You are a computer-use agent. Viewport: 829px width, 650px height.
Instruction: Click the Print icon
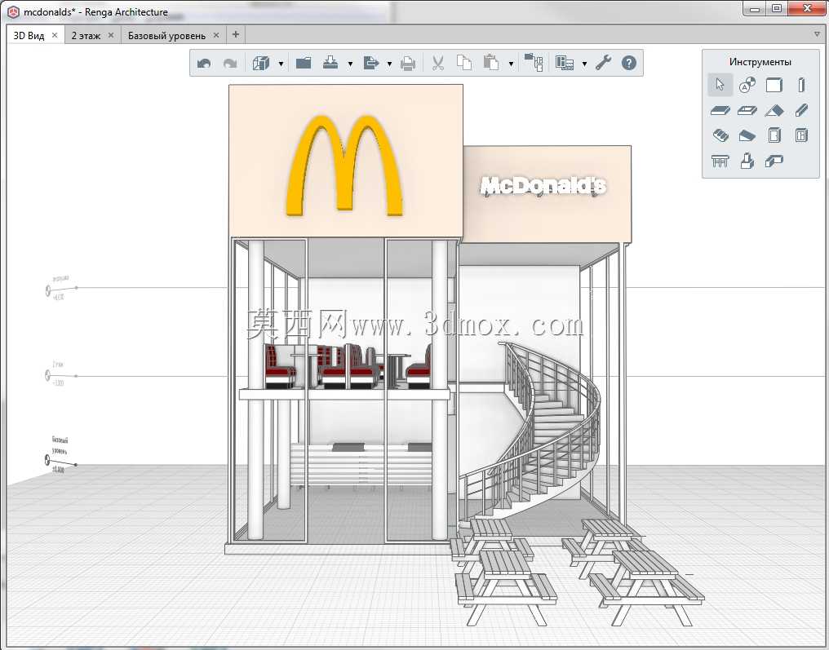click(408, 64)
